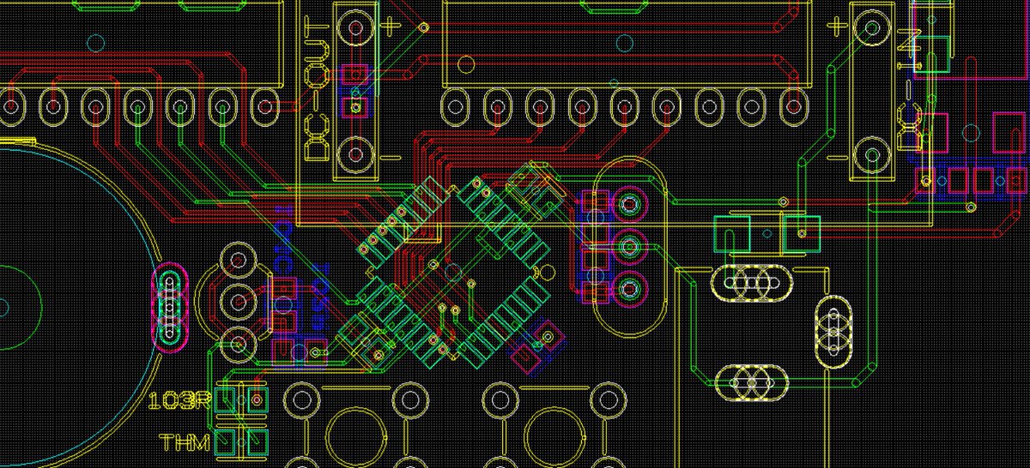
Task: Click the magenta oval slotted pad
Action: click(x=171, y=306)
